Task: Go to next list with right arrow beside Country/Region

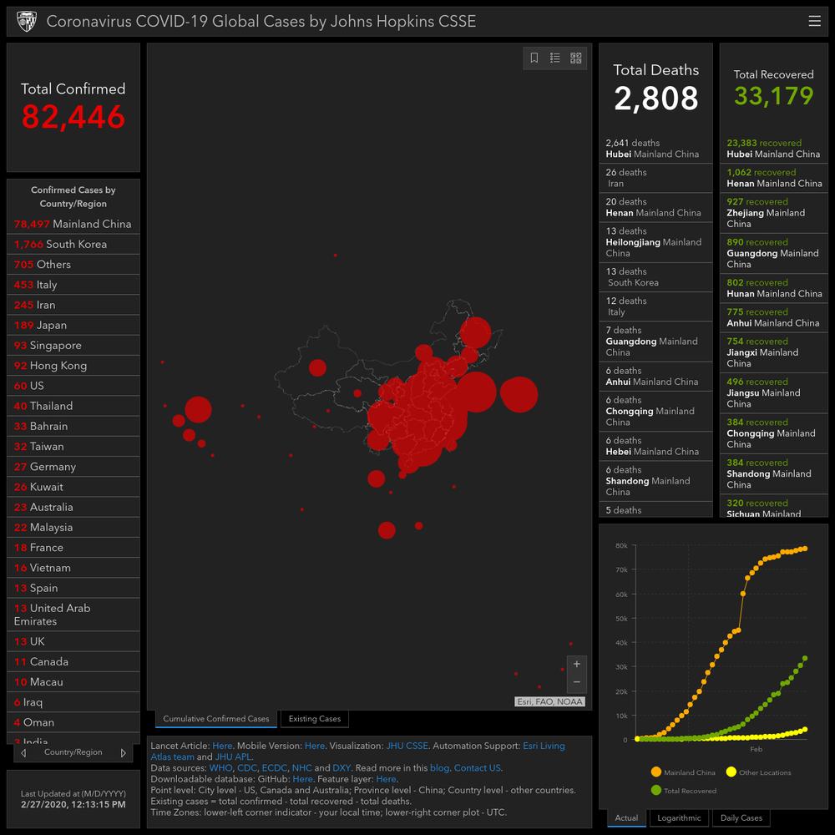Action: [123, 752]
